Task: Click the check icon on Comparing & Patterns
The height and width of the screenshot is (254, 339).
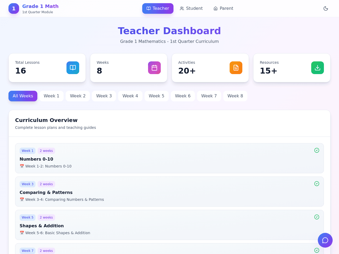Action: pos(317,184)
